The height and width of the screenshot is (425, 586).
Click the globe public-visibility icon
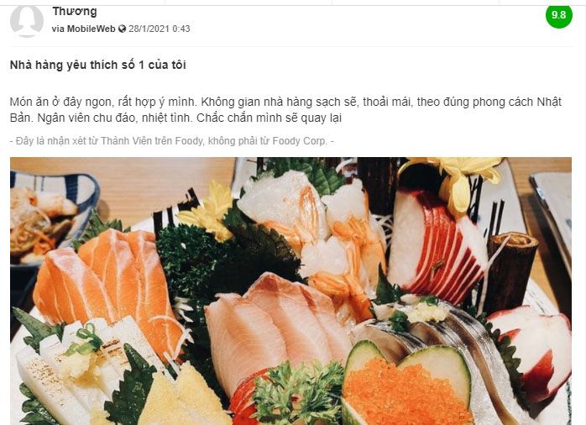[x=122, y=29]
